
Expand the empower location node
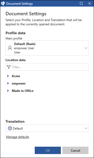tap(8, 83)
